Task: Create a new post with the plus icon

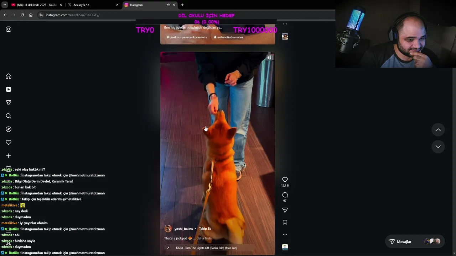Action: (x=9, y=156)
